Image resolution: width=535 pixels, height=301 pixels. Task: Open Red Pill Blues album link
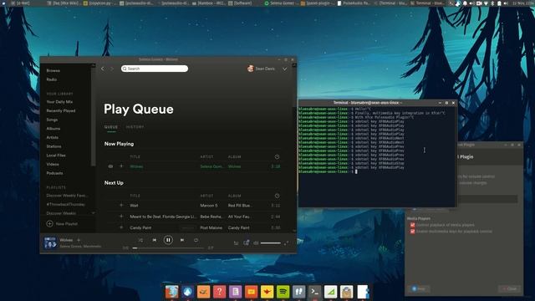coord(240,206)
